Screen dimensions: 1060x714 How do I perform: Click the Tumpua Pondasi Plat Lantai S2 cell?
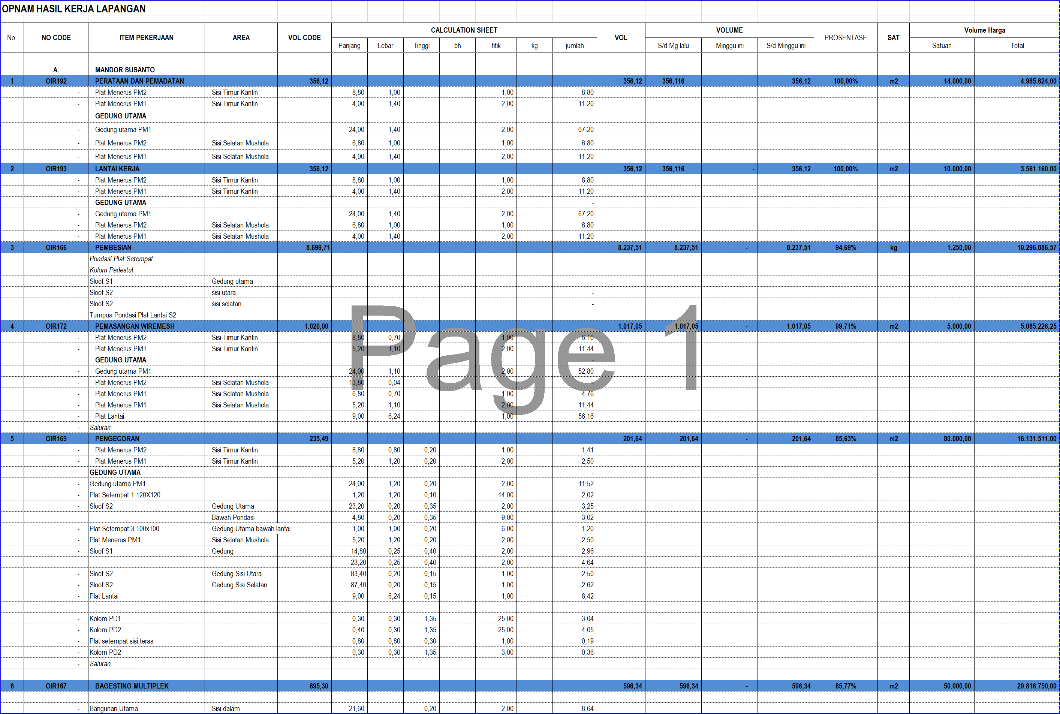click(x=133, y=315)
